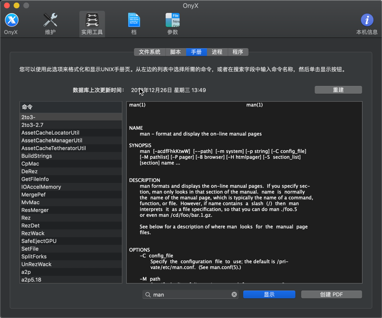The height and width of the screenshot is (318, 382).
Task: Switch to the 程序 tab
Action: [x=238, y=52]
